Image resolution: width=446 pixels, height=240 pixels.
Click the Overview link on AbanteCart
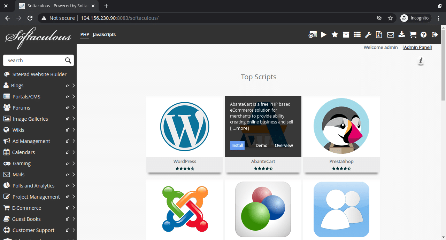tap(284, 145)
